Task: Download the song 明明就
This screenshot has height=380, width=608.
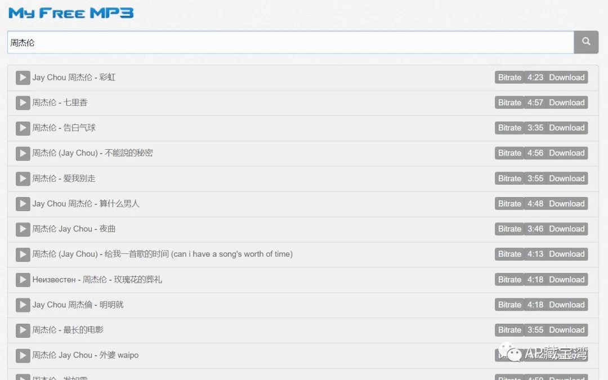Action: point(566,305)
